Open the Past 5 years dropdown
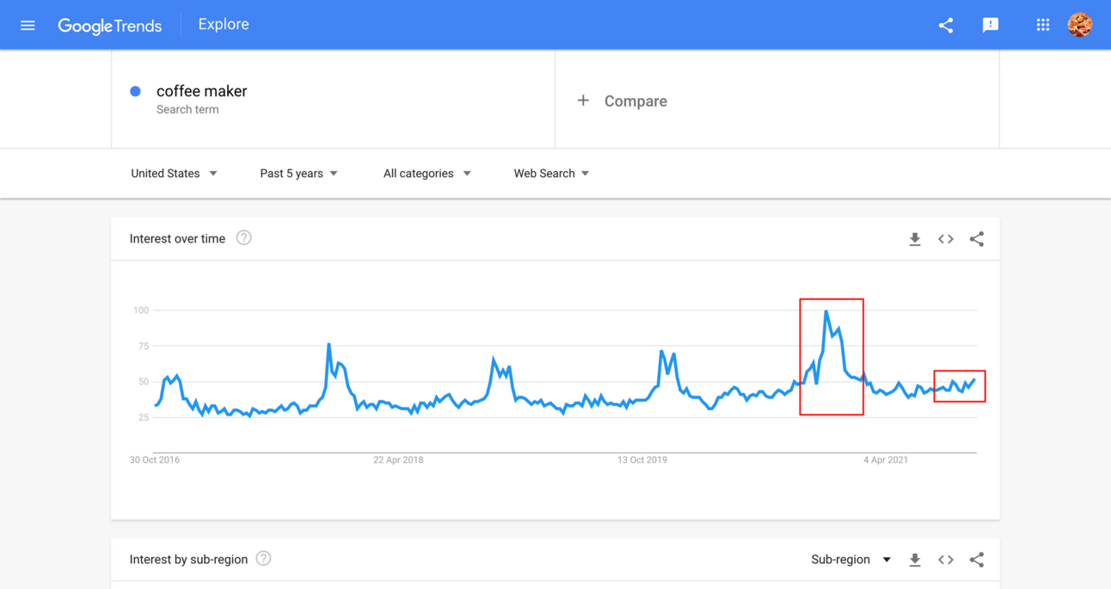The image size is (1111, 589). point(298,174)
